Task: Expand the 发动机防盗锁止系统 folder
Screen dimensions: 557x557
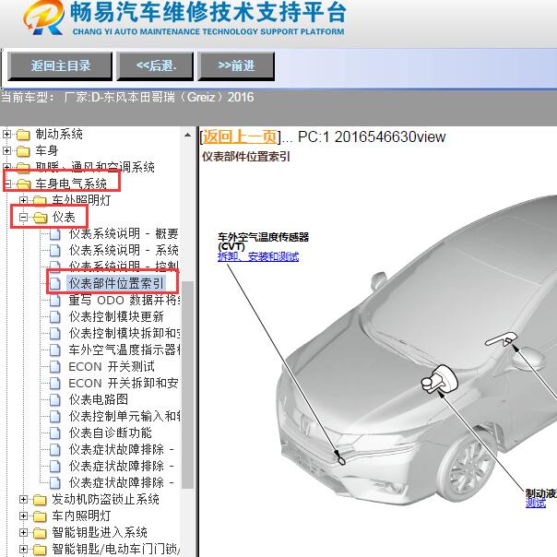Action: pyautogui.click(x=23, y=500)
